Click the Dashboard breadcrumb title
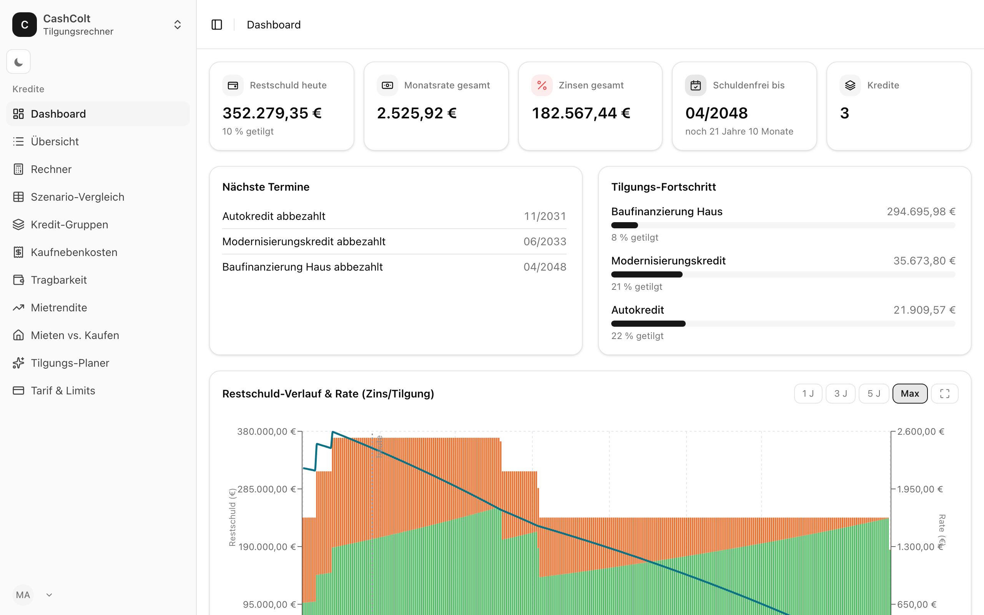This screenshot has width=984, height=615. click(274, 25)
